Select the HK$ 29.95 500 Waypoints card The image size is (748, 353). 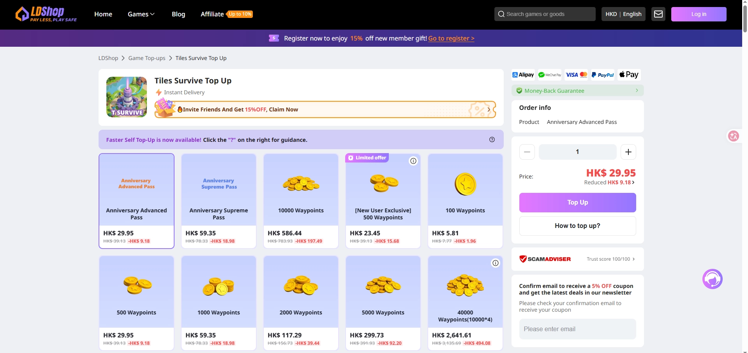pos(136,303)
